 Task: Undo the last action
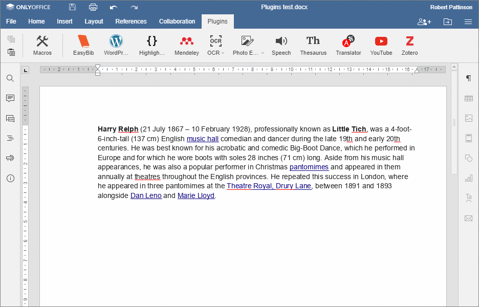tap(114, 7)
